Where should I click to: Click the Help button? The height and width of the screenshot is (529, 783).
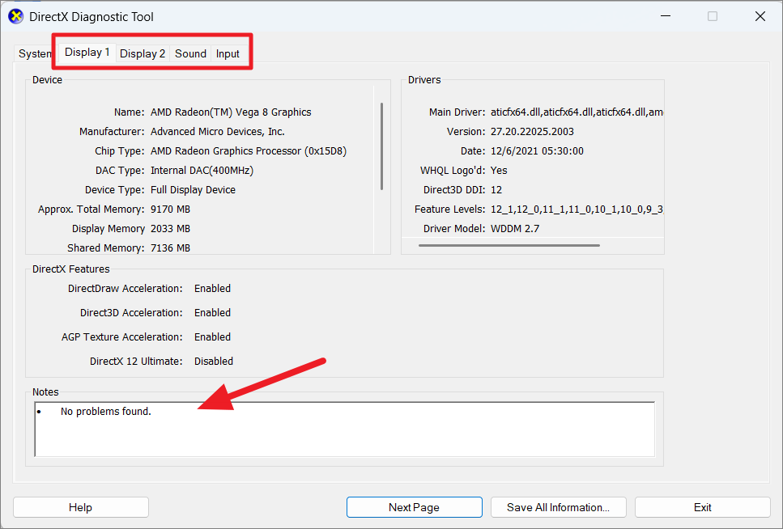[x=80, y=507]
